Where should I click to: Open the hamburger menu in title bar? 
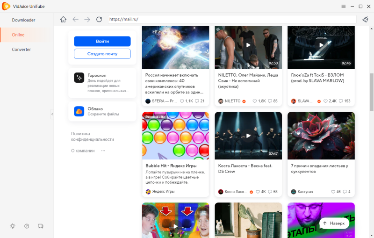pos(343,7)
